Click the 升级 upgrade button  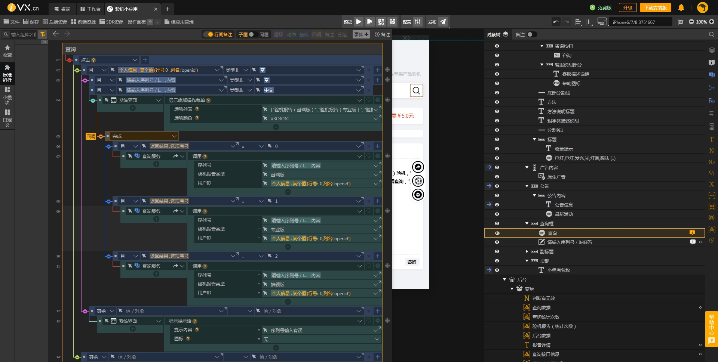click(x=628, y=7)
